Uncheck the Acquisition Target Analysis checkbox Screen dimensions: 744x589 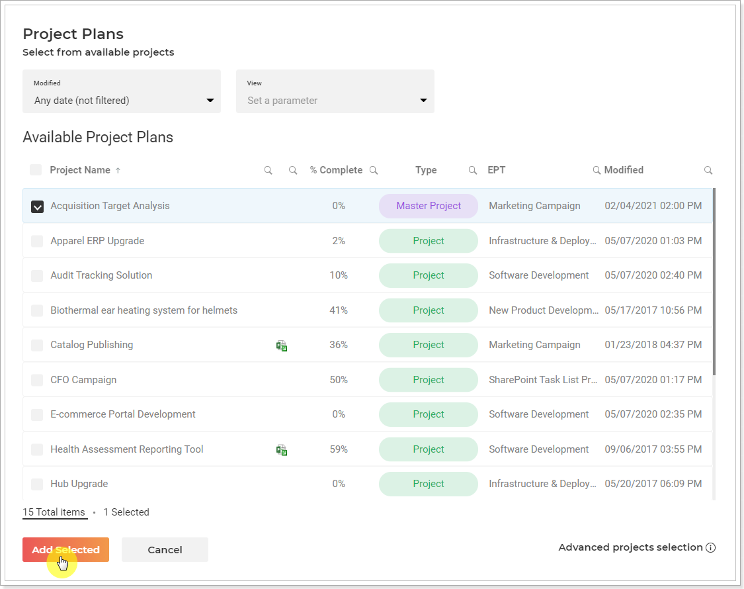tap(37, 206)
